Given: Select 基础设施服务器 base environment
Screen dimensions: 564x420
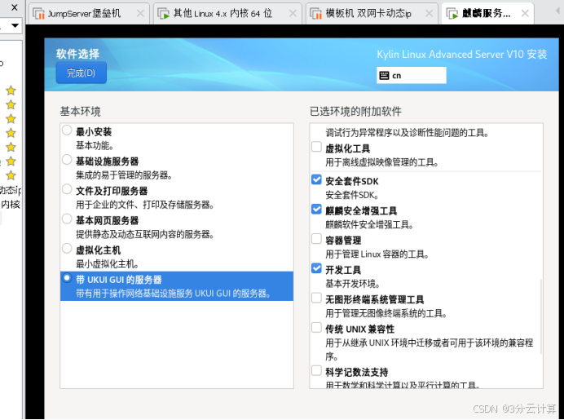Looking at the screenshot, I should pyautogui.click(x=67, y=160).
